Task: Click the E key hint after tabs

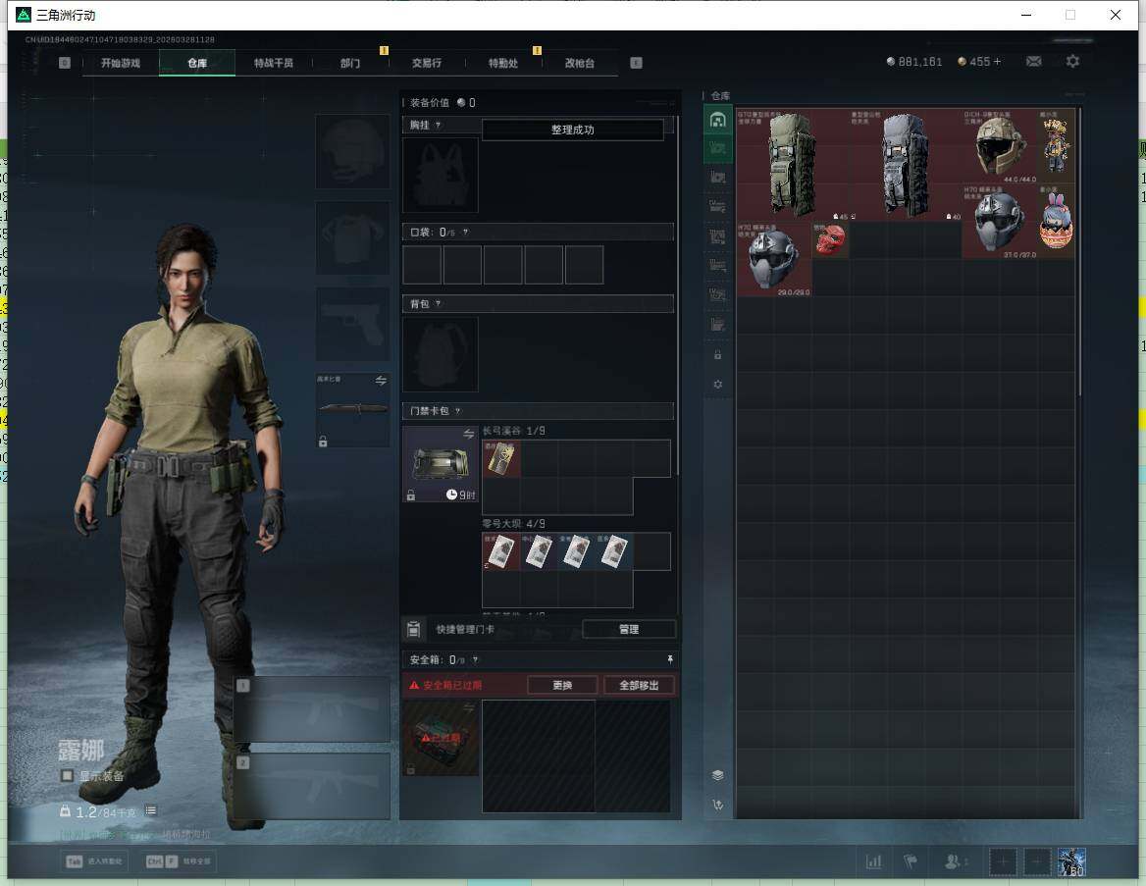Action: (636, 63)
